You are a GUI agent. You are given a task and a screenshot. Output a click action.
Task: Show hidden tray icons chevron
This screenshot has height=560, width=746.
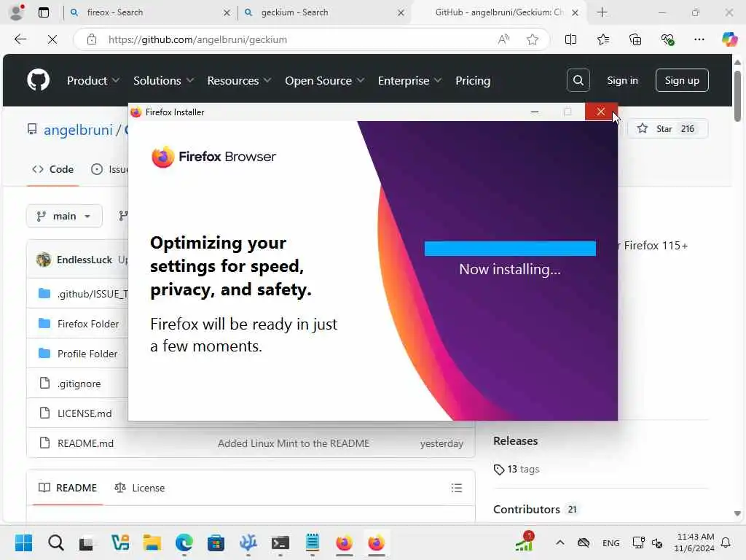[x=560, y=542]
